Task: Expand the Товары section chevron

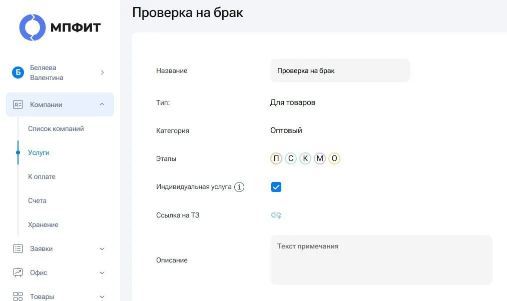Action: (102, 297)
